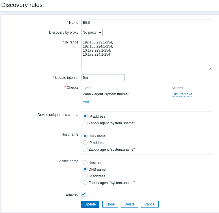This screenshot has height=213, width=219.
Task: Delete the BES discovery rule
Action: [x=129, y=204]
